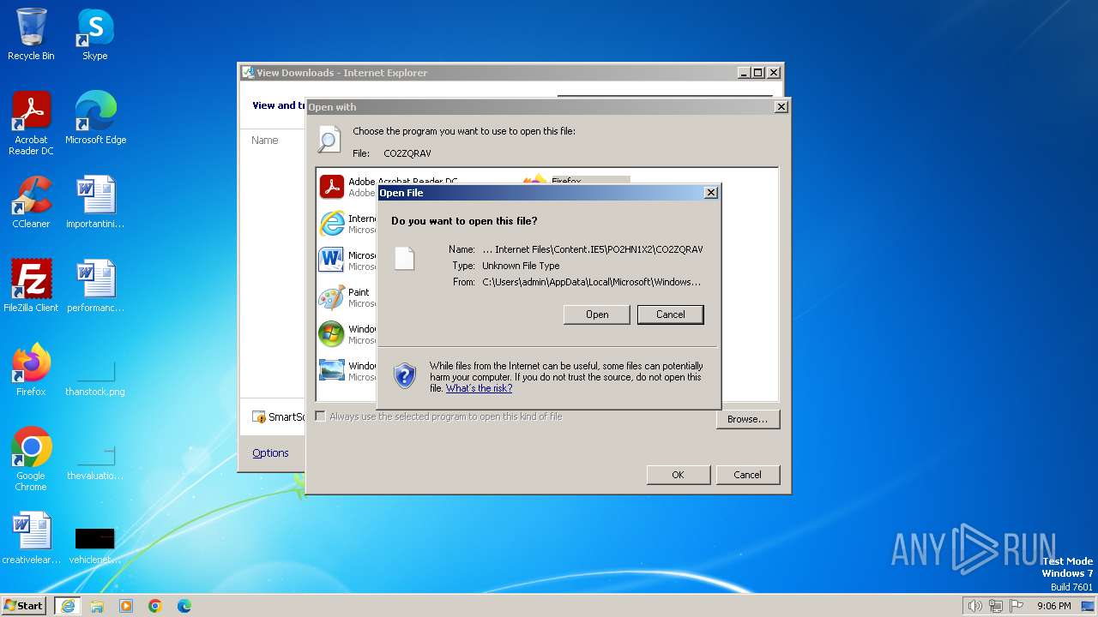The width and height of the screenshot is (1098, 617).
Task: Open Windows Explorer from taskbar
Action: point(97,606)
